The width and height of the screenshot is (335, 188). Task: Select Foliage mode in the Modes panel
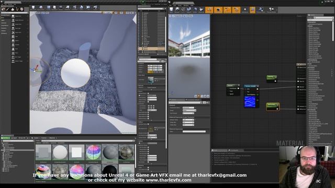point(17,9)
